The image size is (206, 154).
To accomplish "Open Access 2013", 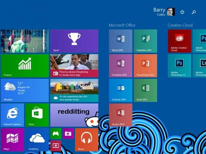I will (121, 115).
